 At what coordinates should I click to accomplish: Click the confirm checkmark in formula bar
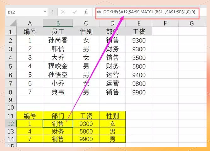[x=75, y=12]
